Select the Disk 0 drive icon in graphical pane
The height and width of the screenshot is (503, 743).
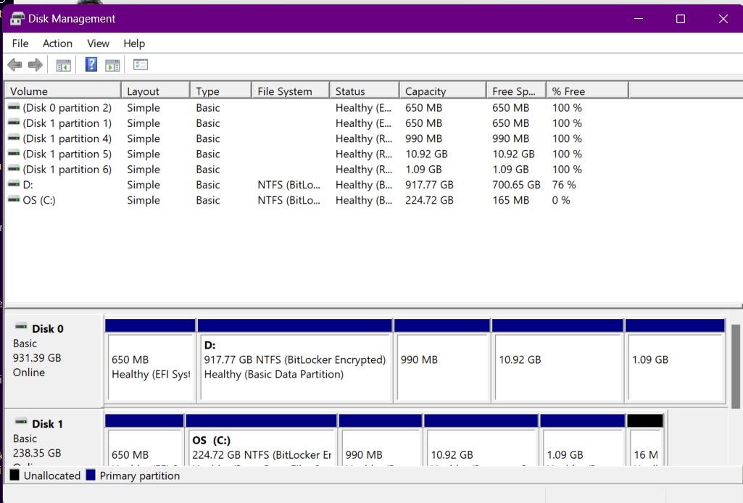(x=21, y=326)
